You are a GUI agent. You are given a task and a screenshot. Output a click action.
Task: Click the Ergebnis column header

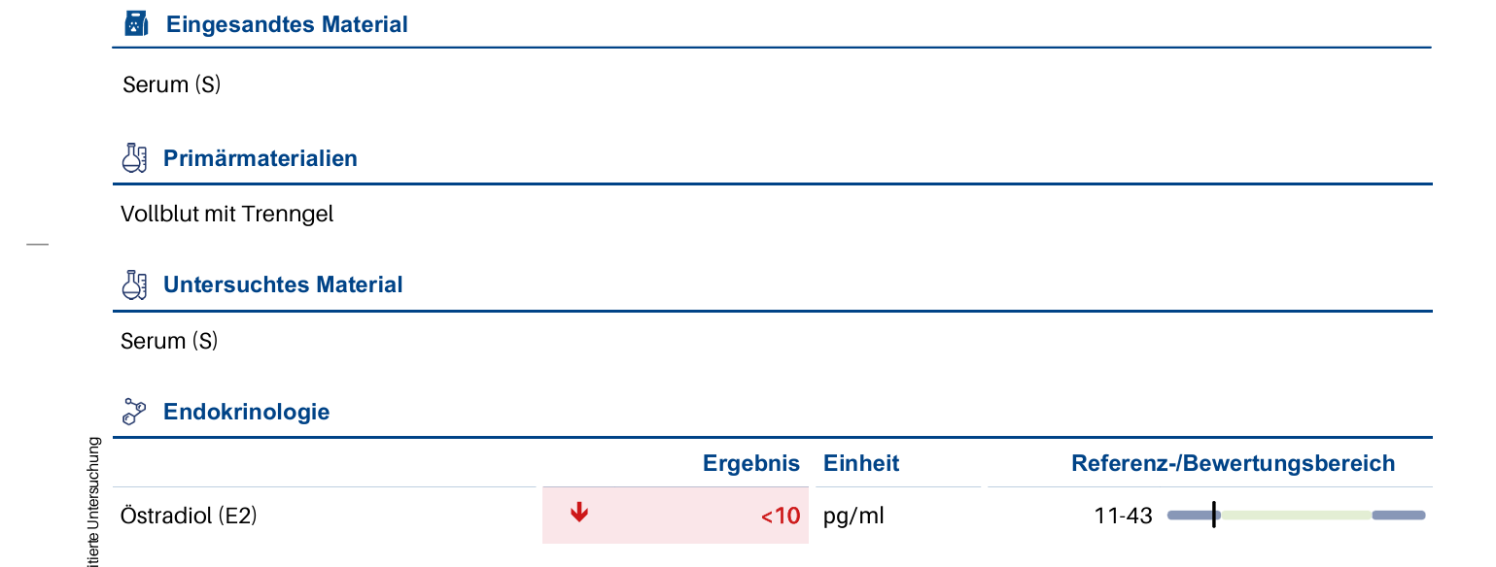click(x=751, y=463)
